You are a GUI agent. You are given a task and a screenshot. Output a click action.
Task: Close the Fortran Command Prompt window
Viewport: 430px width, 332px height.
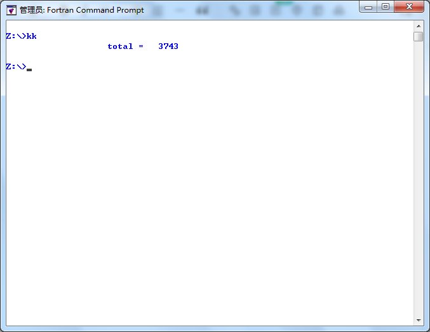(408, 7)
